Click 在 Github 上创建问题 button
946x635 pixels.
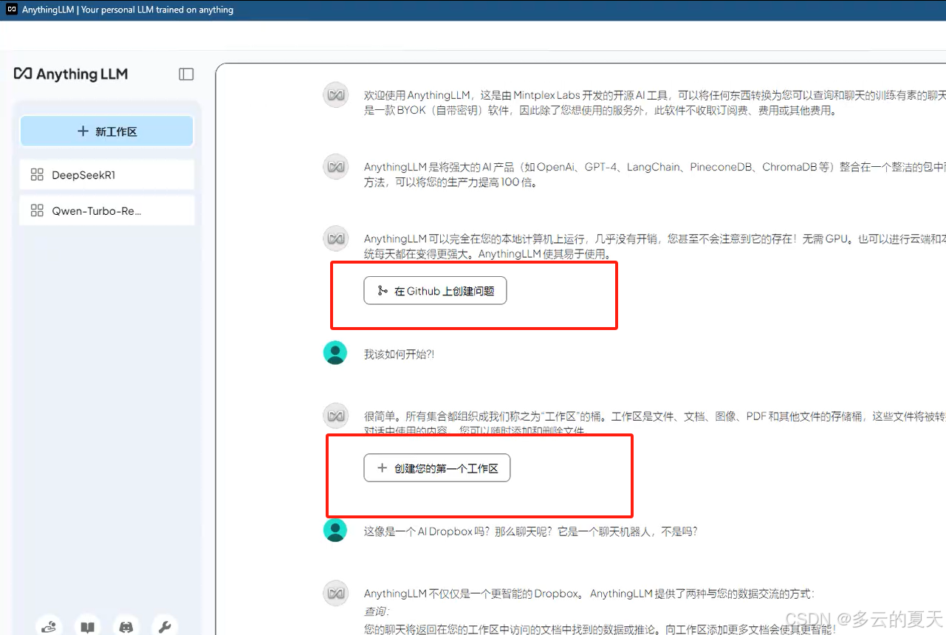(435, 291)
